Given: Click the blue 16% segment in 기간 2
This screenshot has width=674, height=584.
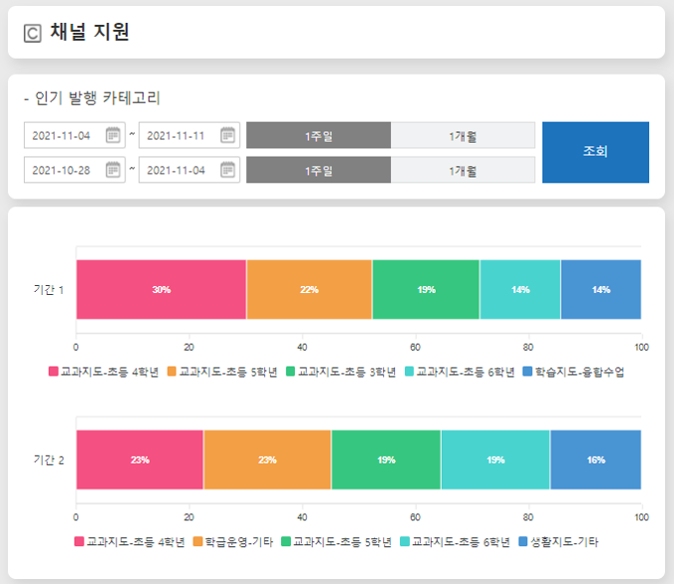Looking at the screenshot, I should tap(596, 460).
